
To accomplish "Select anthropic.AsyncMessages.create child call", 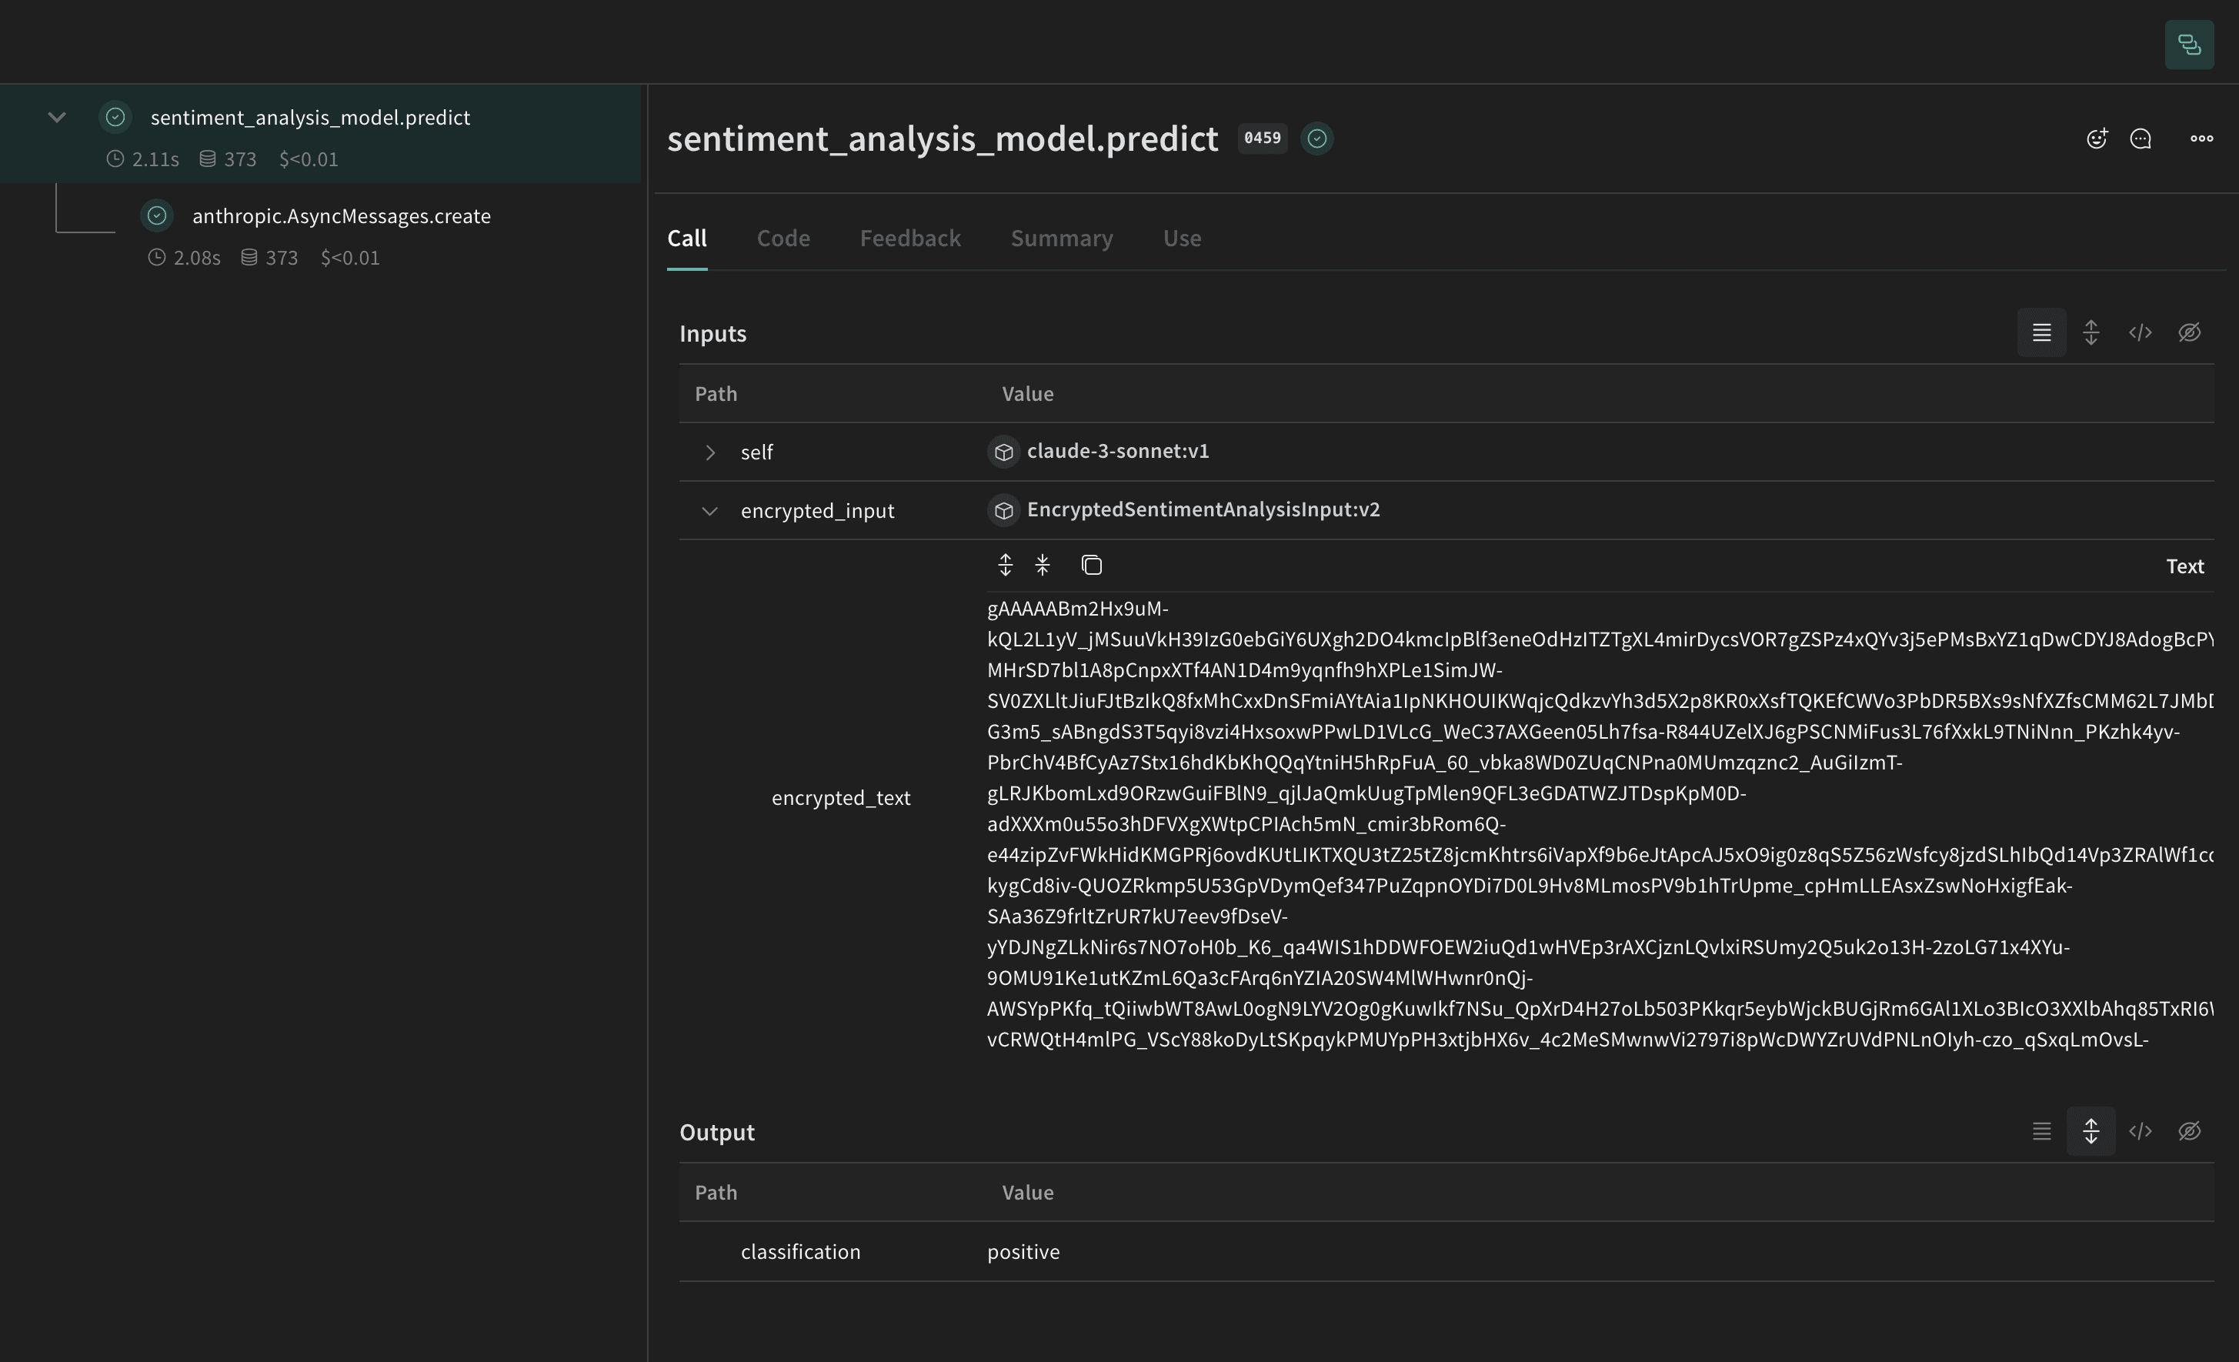I will (341, 216).
